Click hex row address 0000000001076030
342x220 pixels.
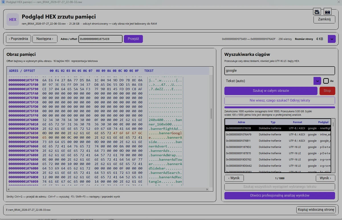tap(23, 133)
